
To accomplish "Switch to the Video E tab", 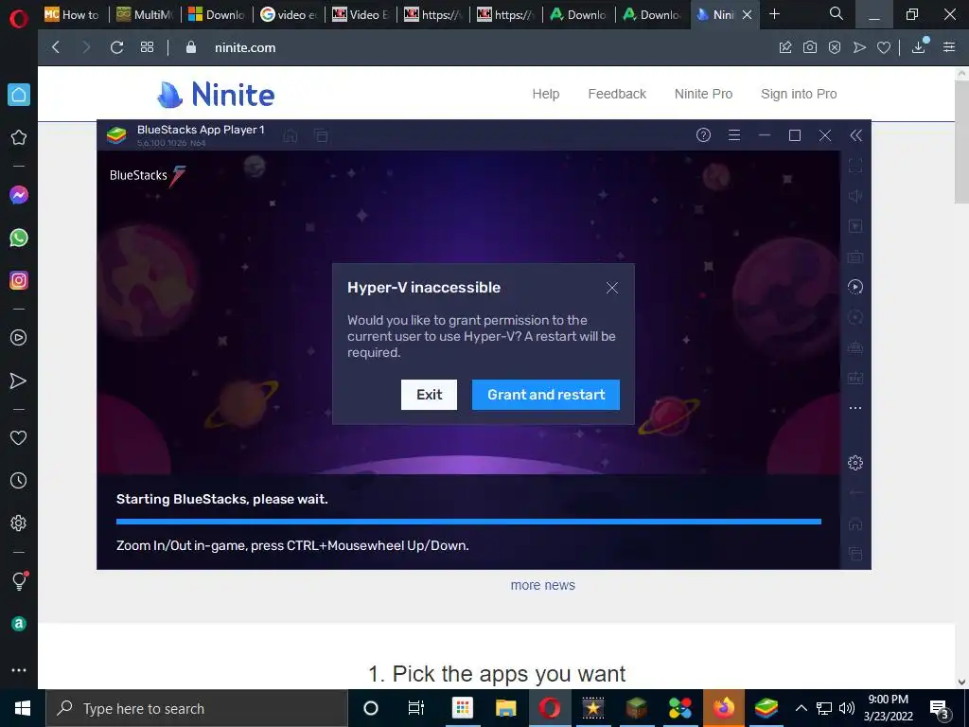I will click(361, 15).
